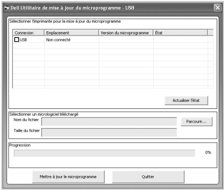Click 'Sélectionner l'imprimante pour la mise à jour' heading

point(65,22)
